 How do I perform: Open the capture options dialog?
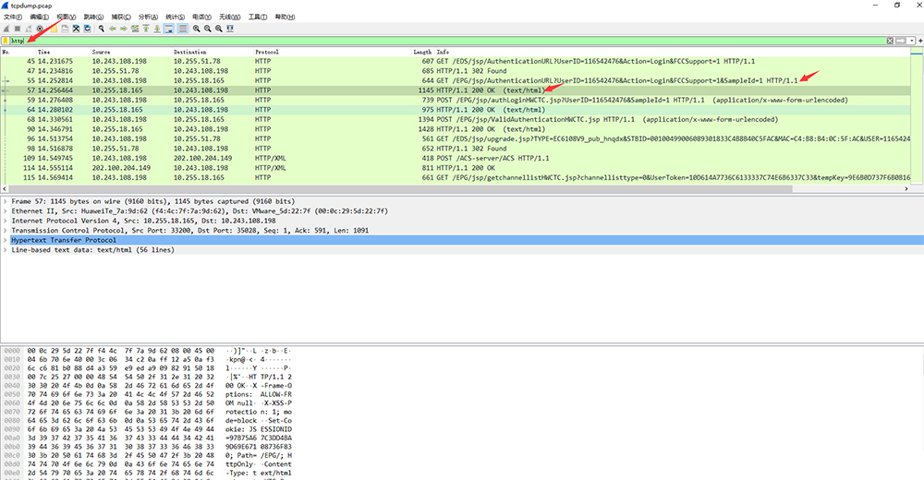[x=40, y=29]
